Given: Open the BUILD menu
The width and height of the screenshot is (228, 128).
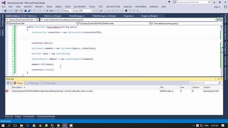Looking at the screenshot, I should click(x=50, y=7).
